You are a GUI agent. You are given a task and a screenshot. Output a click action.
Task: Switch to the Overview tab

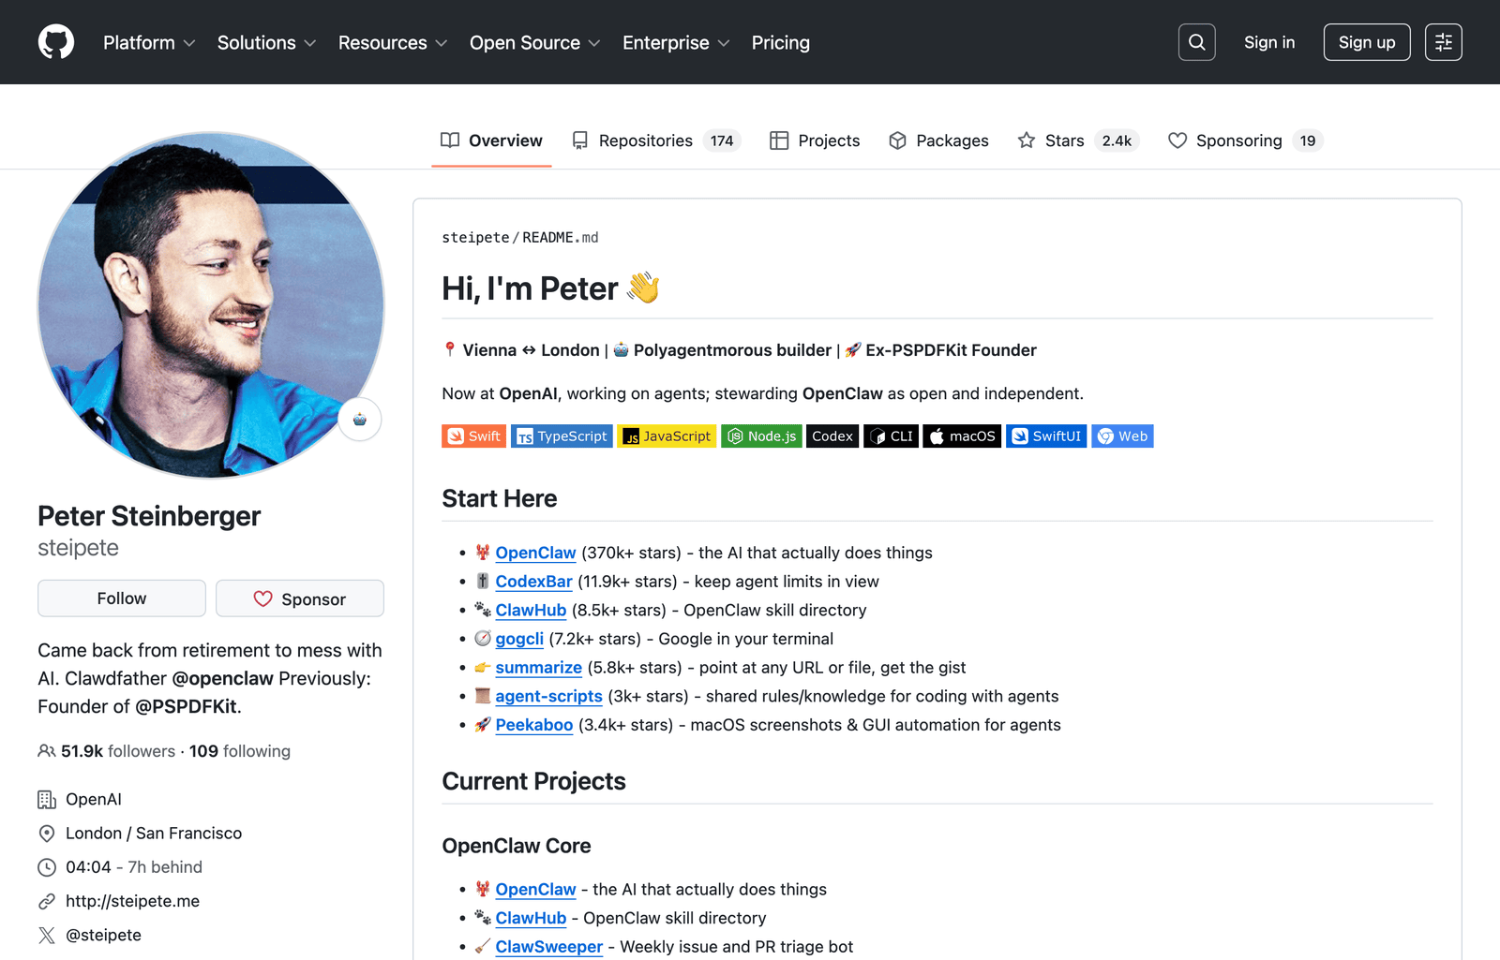pos(491,140)
